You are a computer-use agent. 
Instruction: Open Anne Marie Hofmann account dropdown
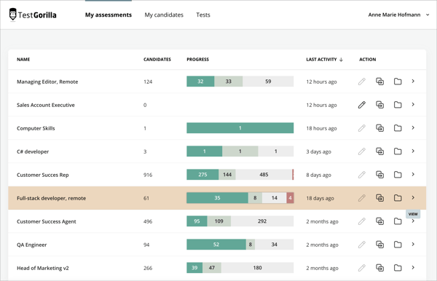[x=398, y=15]
